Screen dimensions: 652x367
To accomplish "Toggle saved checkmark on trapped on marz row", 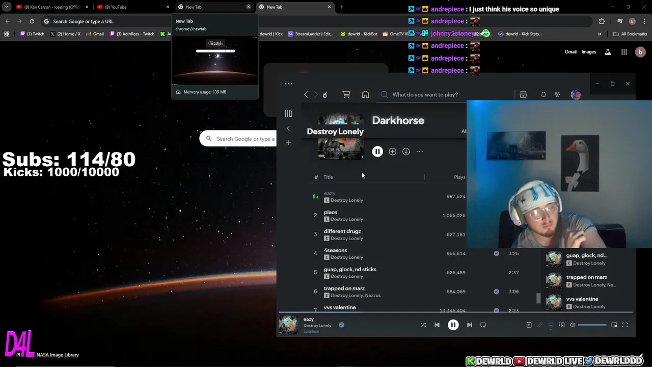I will (x=496, y=292).
